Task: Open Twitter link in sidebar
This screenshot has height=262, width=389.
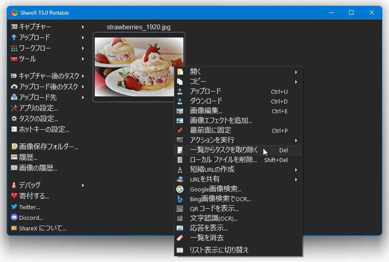Action: tap(29, 207)
